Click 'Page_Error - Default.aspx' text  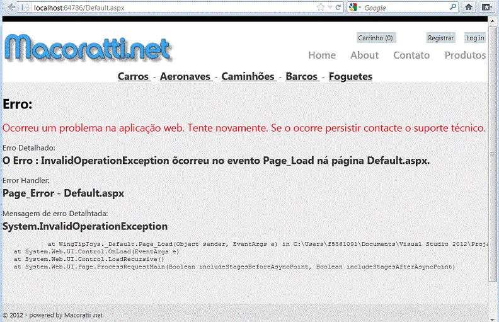64,193
